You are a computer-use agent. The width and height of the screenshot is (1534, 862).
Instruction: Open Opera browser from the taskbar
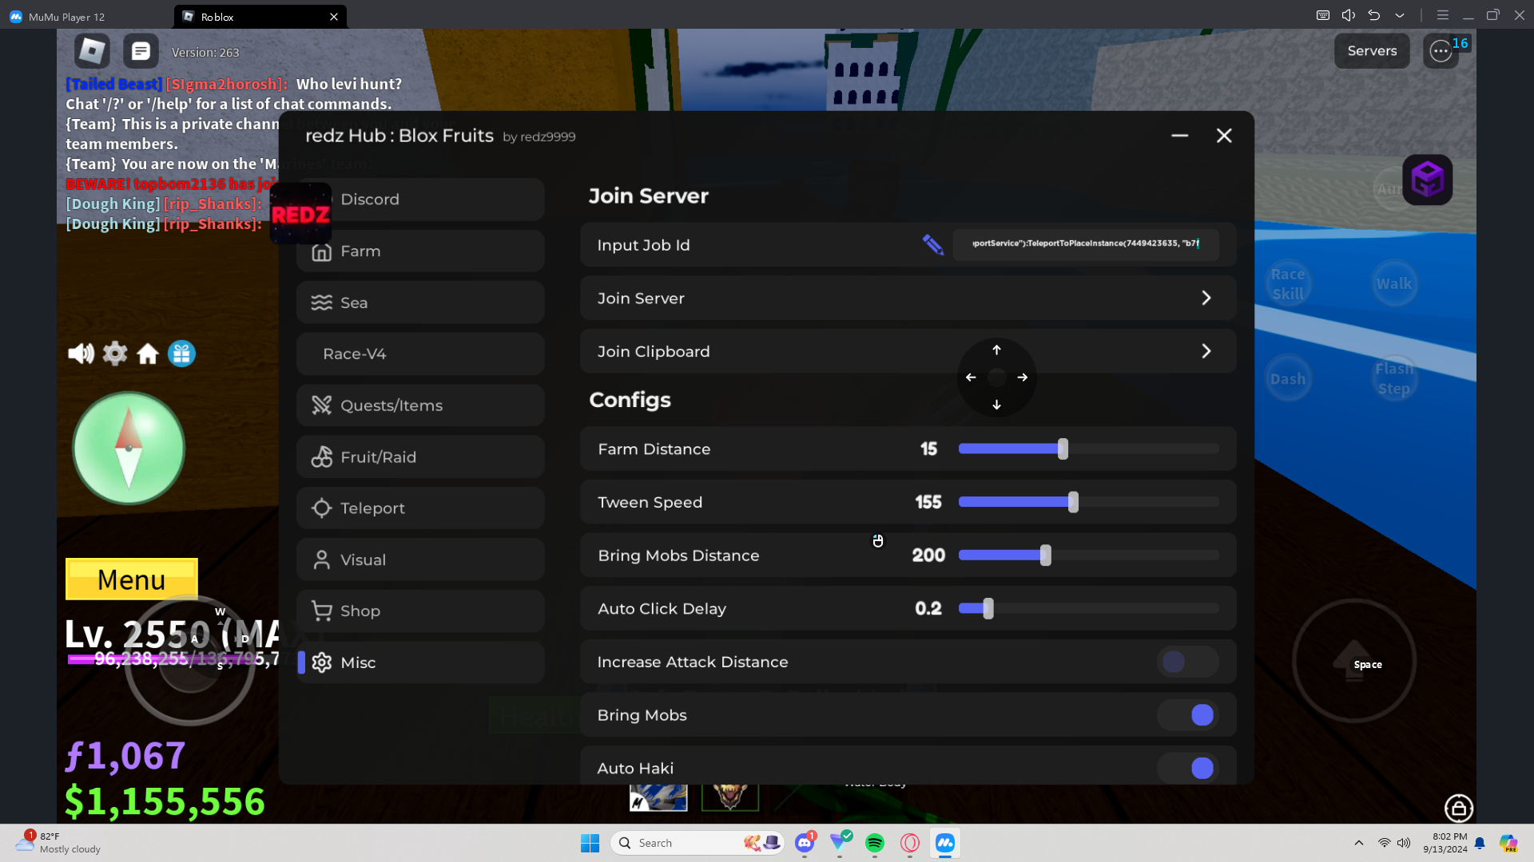[x=910, y=843]
